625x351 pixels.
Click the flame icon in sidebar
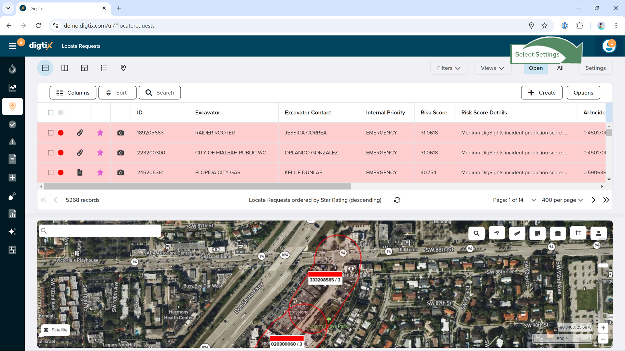tap(12, 69)
